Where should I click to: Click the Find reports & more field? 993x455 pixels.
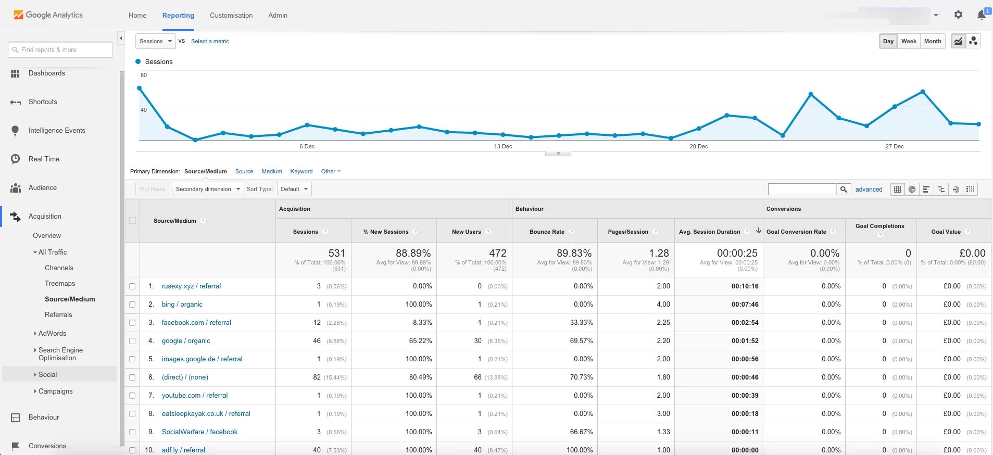[60, 50]
